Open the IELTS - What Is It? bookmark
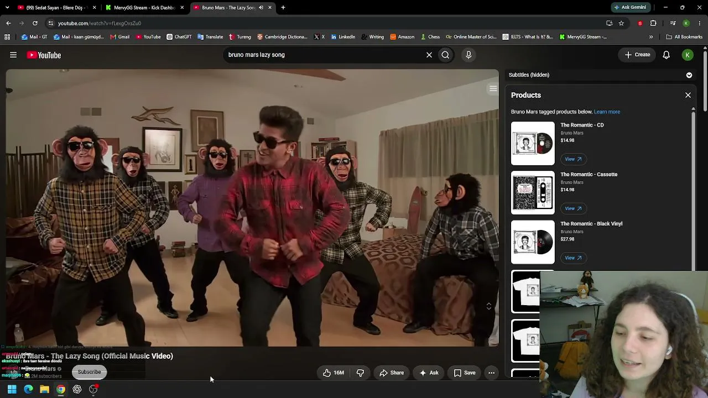 pyautogui.click(x=528, y=37)
